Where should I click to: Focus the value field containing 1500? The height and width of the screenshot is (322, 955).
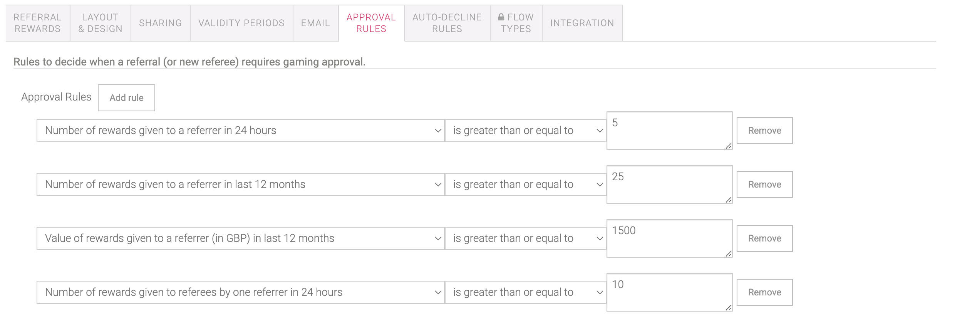click(669, 238)
